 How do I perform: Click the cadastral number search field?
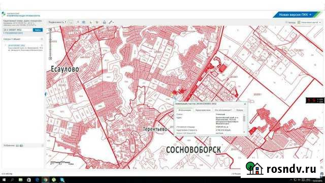pos(18,30)
